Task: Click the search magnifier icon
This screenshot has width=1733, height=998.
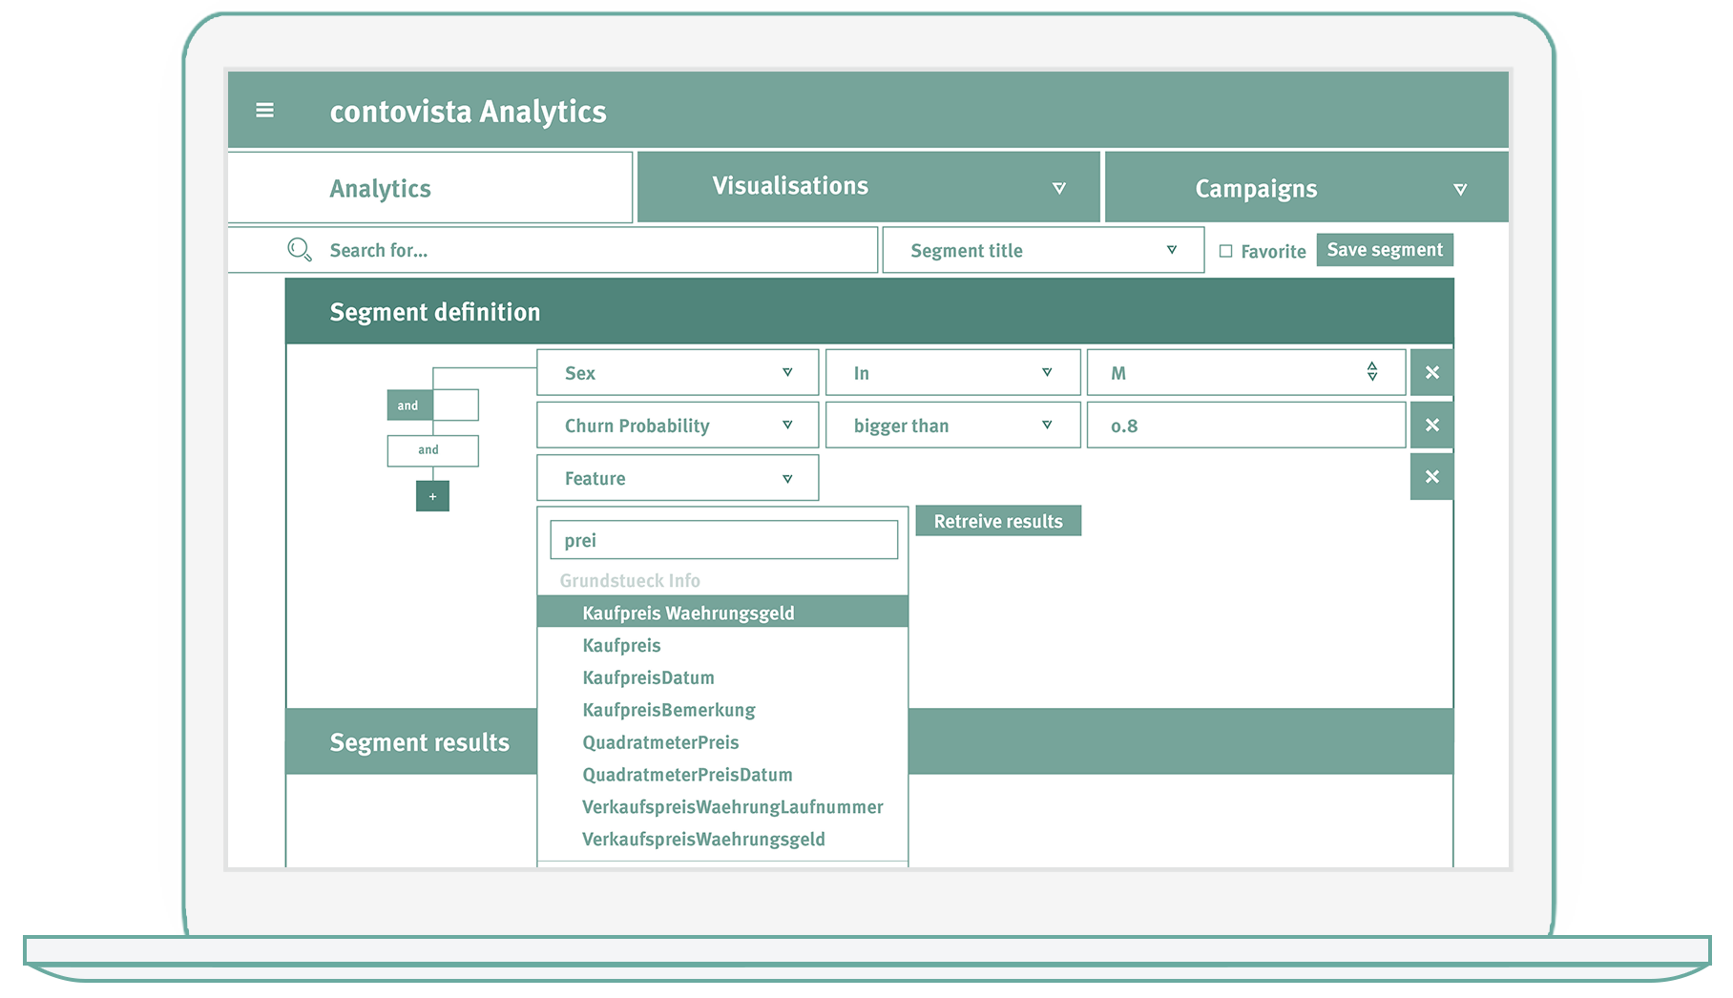Action: point(299,250)
